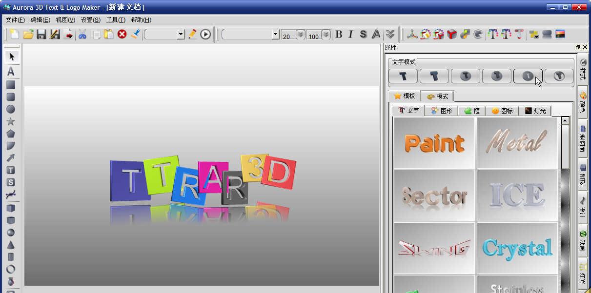Choose the third text mode button
The height and width of the screenshot is (293, 591).
pyautogui.click(x=466, y=76)
